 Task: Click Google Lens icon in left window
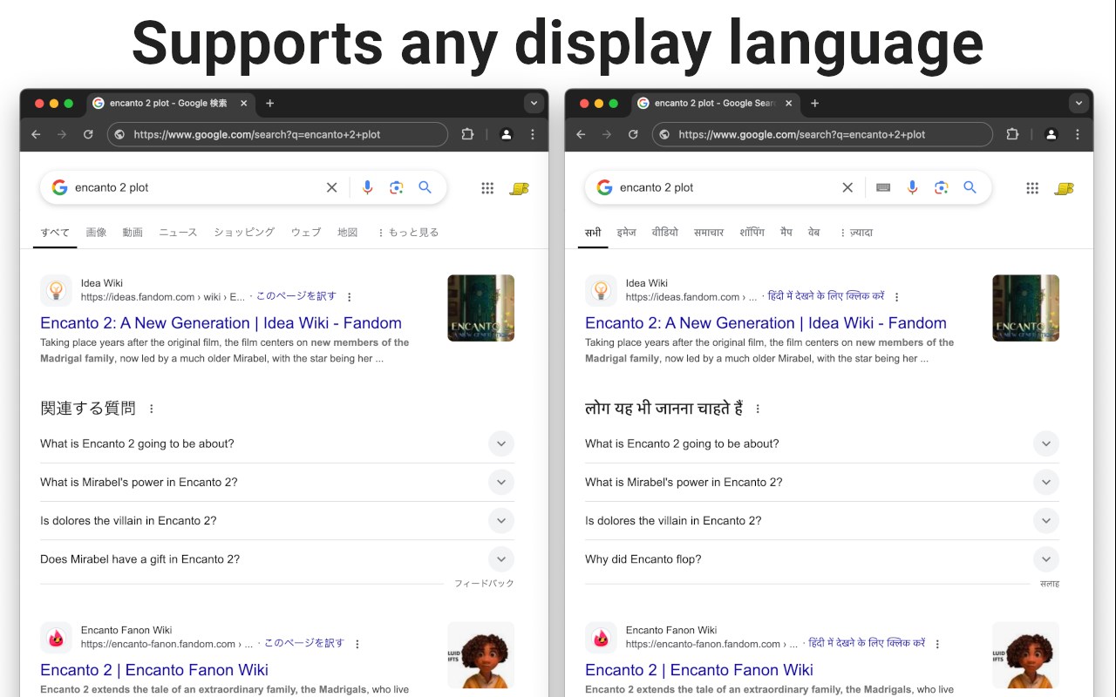point(396,187)
